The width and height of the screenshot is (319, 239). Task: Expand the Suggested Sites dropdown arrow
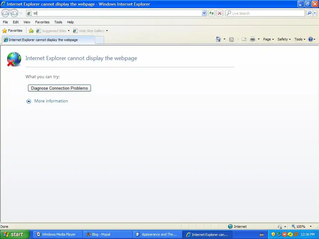[69, 31]
